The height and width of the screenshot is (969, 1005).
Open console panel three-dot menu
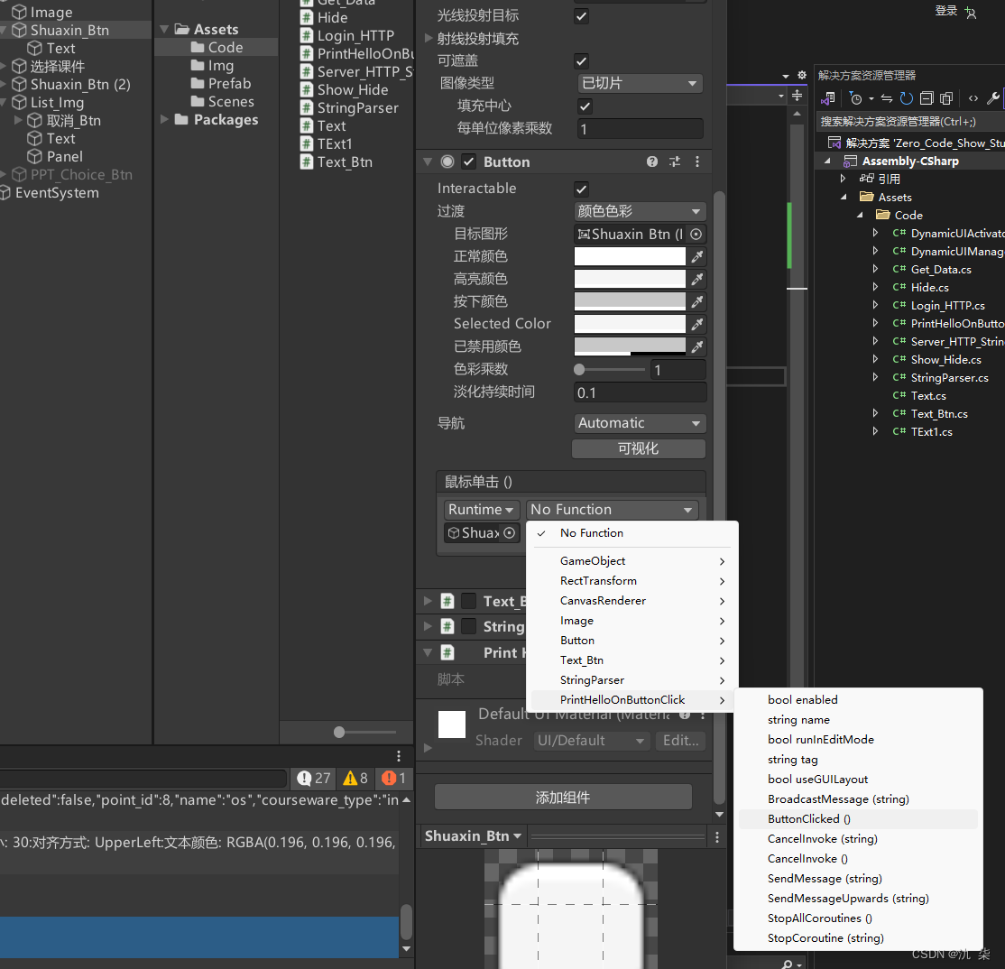(x=398, y=755)
